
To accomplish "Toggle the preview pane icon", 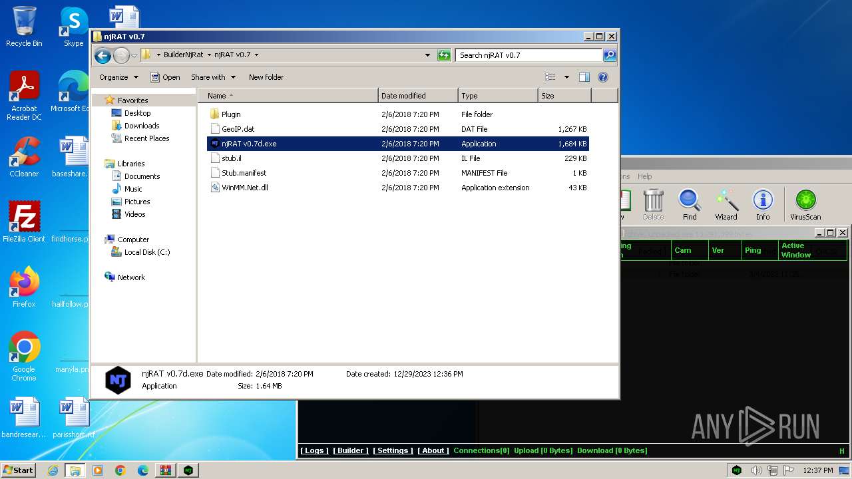I will coord(584,77).
